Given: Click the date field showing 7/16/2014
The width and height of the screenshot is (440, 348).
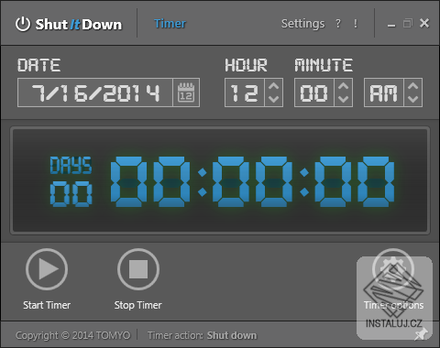Looking at the screenshot, I should coord(95,92).
